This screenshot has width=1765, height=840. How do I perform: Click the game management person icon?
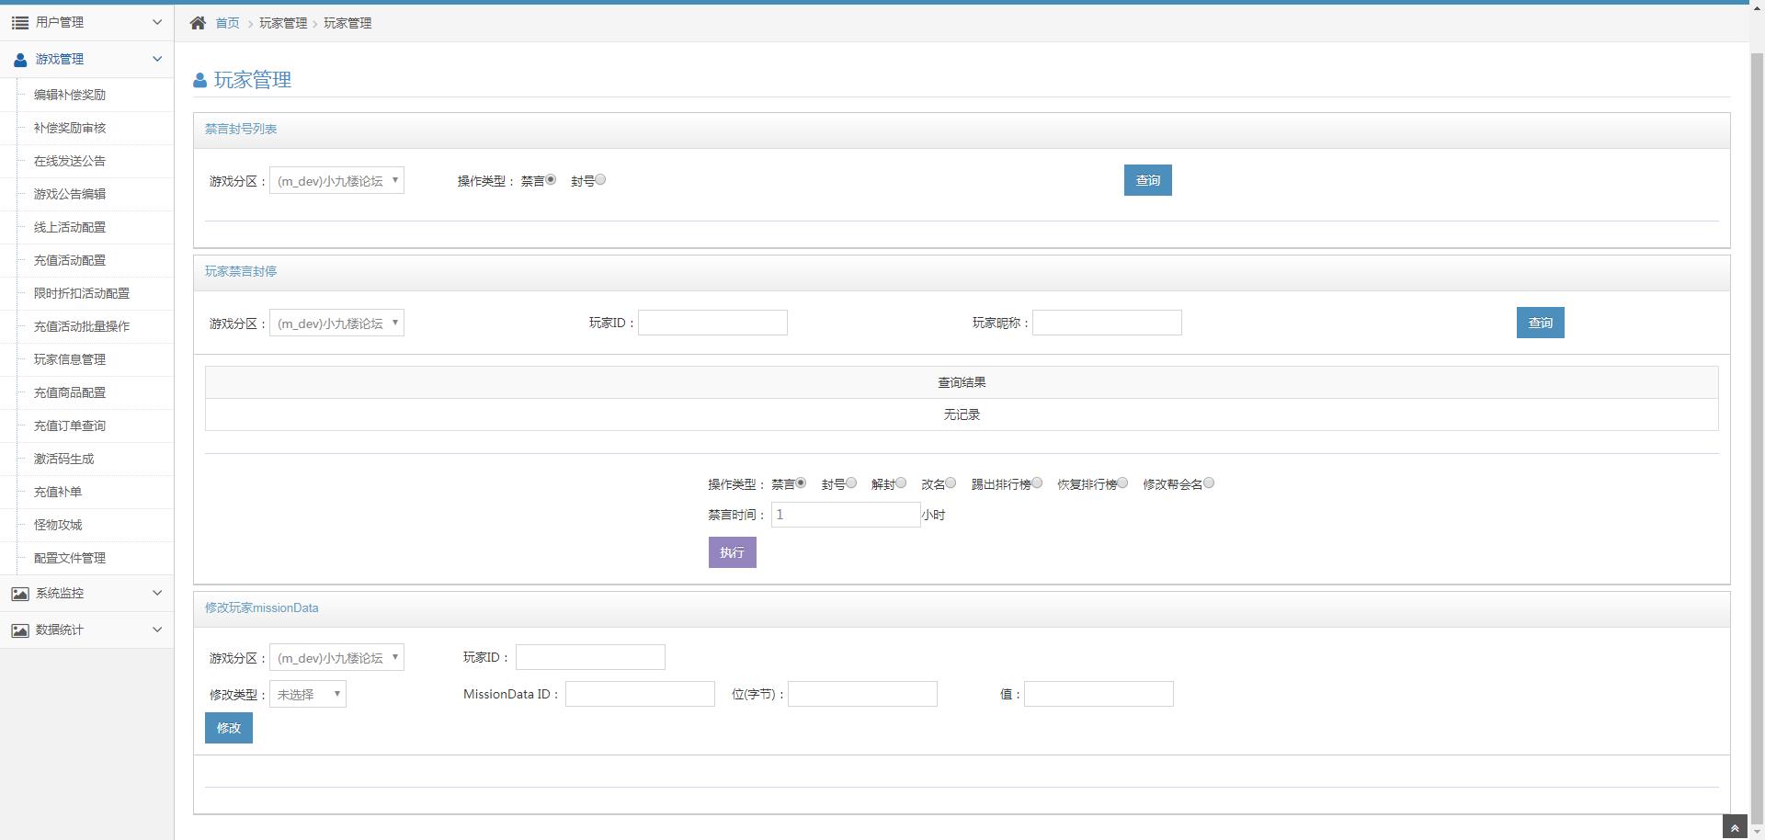[20, 60]
